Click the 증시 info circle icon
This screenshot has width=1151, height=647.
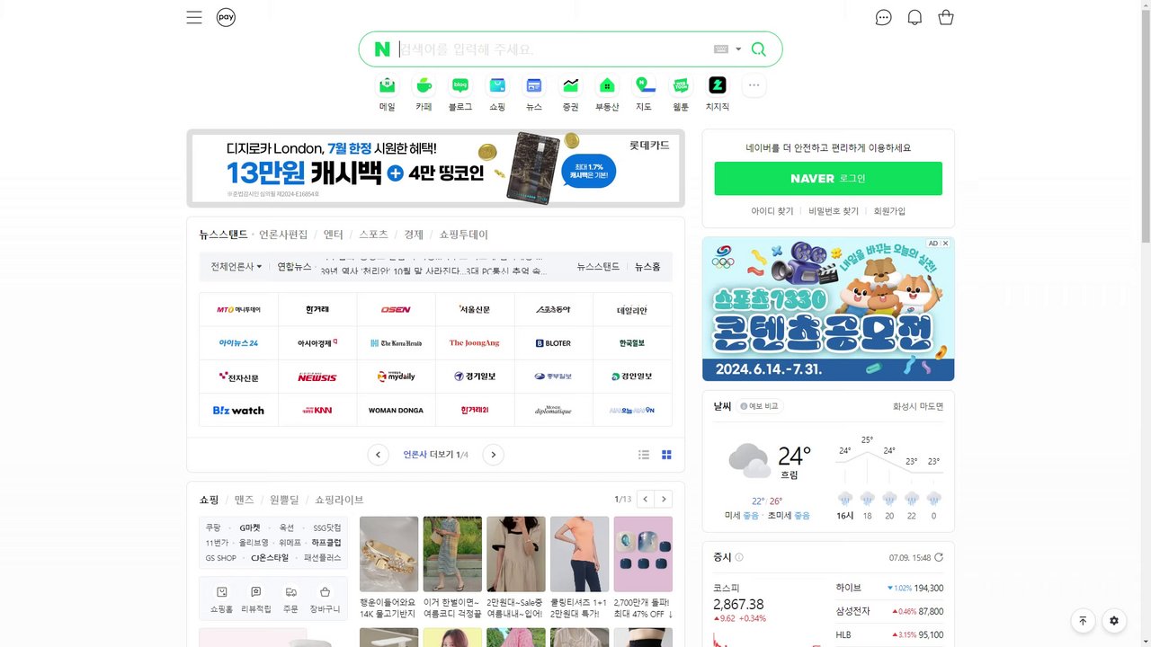[x=739, y=557]
